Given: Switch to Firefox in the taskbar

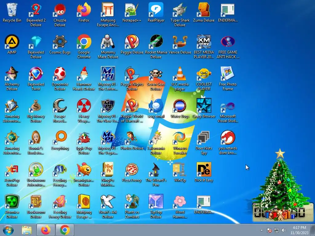Looking at the screenshot, I should pos(46,230).
